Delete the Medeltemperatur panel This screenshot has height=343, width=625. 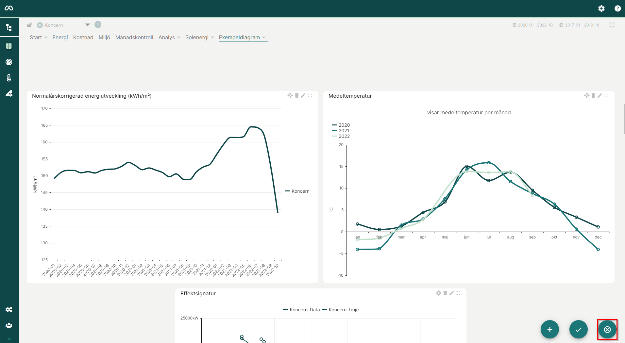[593, 95]
